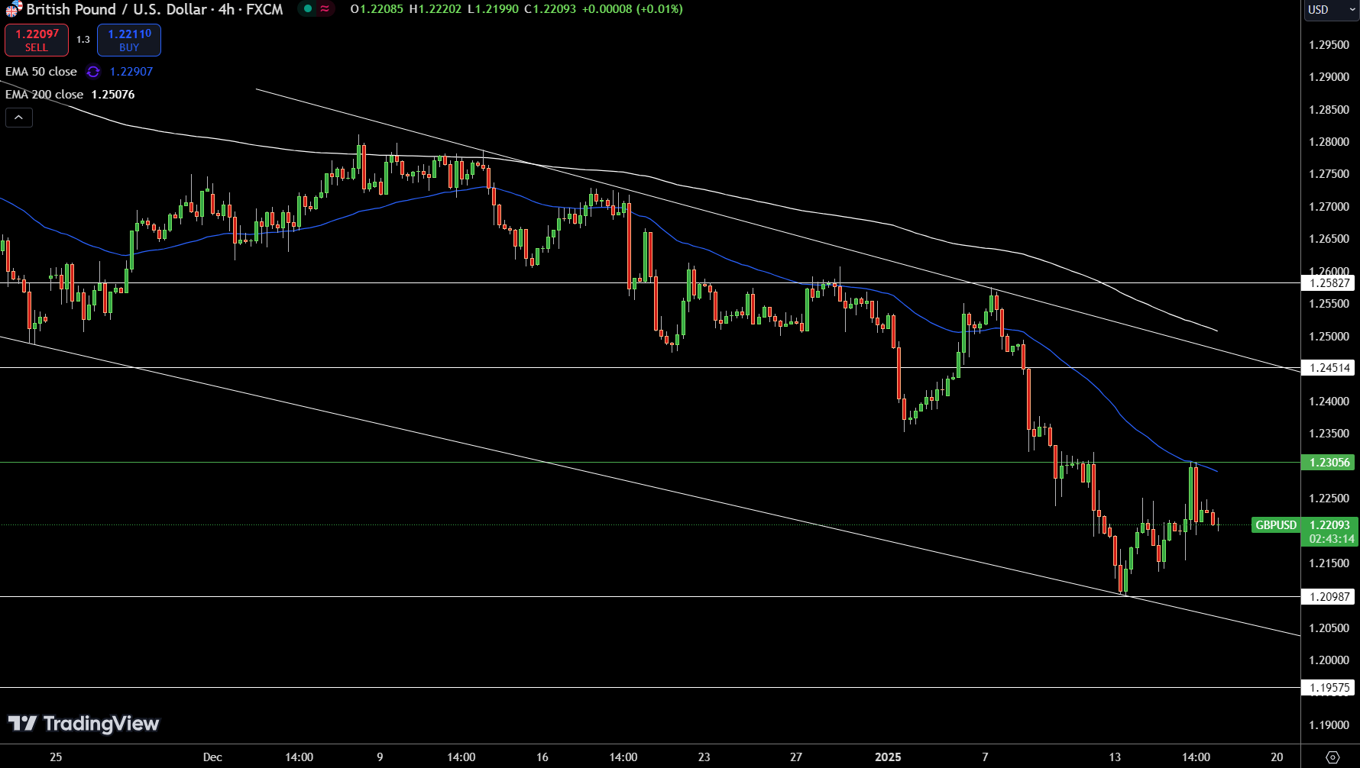The width and height of the screenshot is (1360, 768).
Task: Click the EMA 50 value 1.22907
Action: pos(131,72)
